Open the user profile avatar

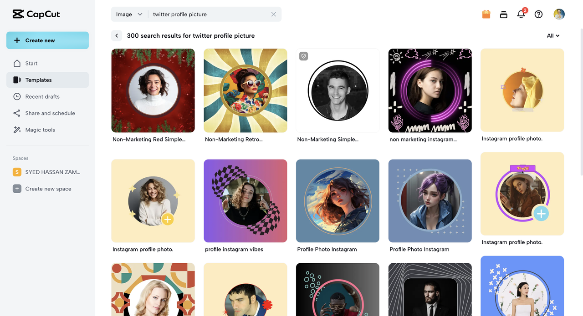click(x=559, y=14)
